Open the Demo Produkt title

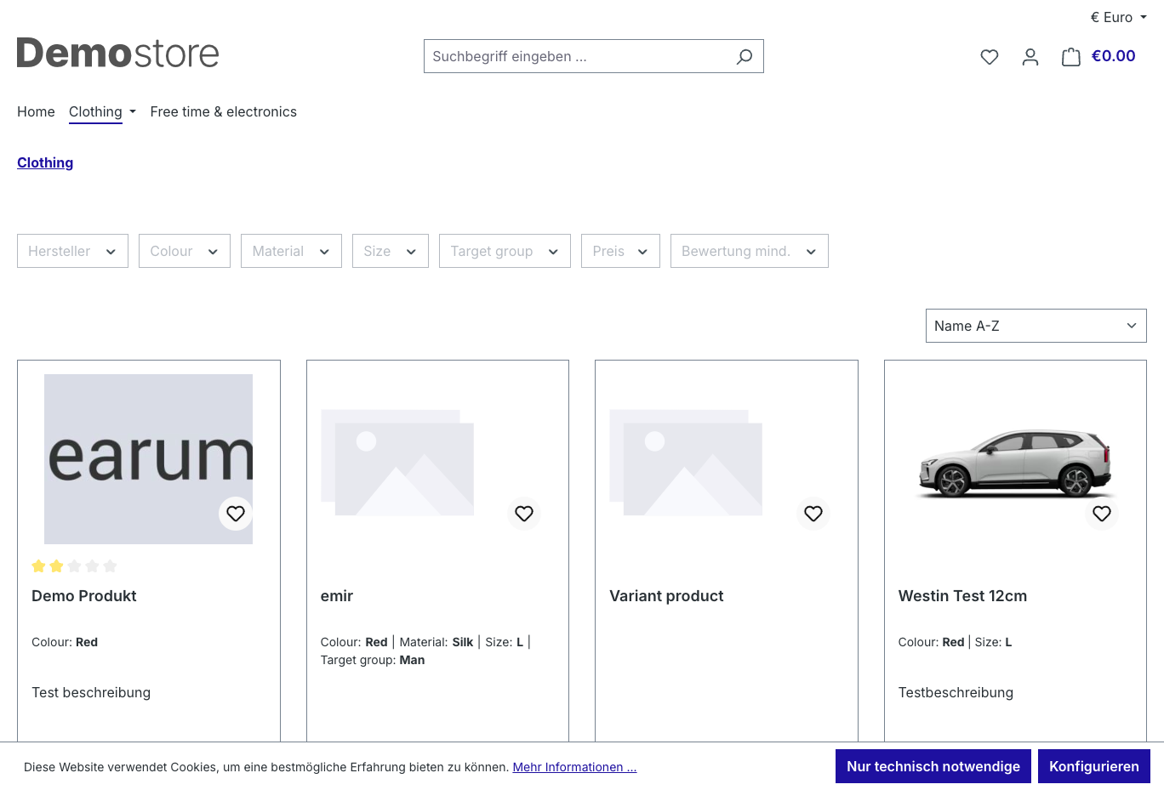pos(84,596)
